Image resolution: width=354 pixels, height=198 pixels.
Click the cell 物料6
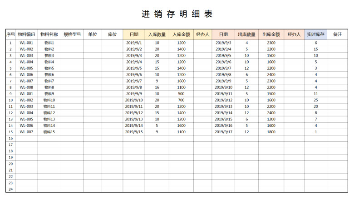click(x=49, y=75)
